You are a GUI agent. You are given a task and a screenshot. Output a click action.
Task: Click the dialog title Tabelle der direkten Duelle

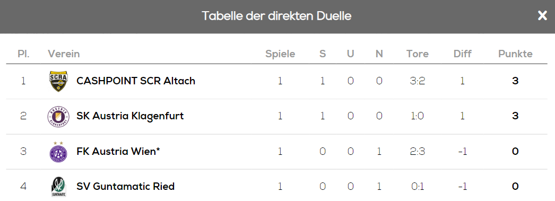tap(276, 16)
